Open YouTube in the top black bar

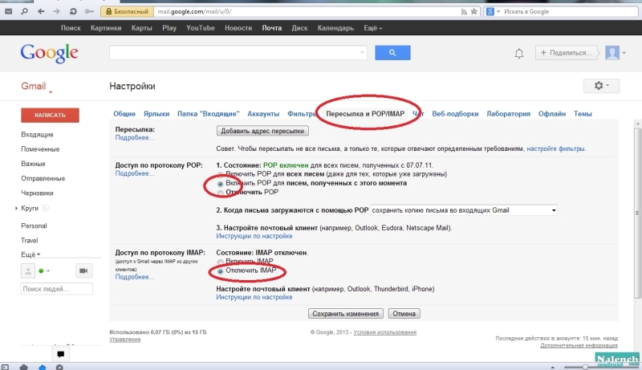click(200, 28)
